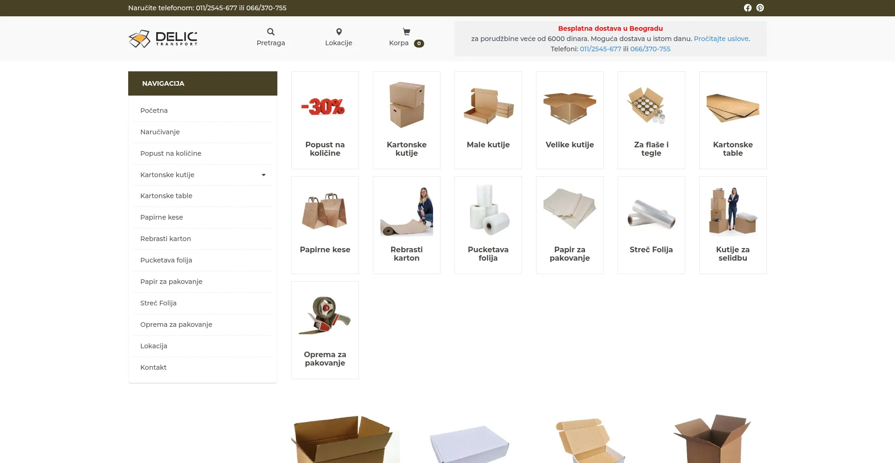Open the Lokacije map pin icon
Viewport: 895px width, 463px height.
click(x=339, y=32)
